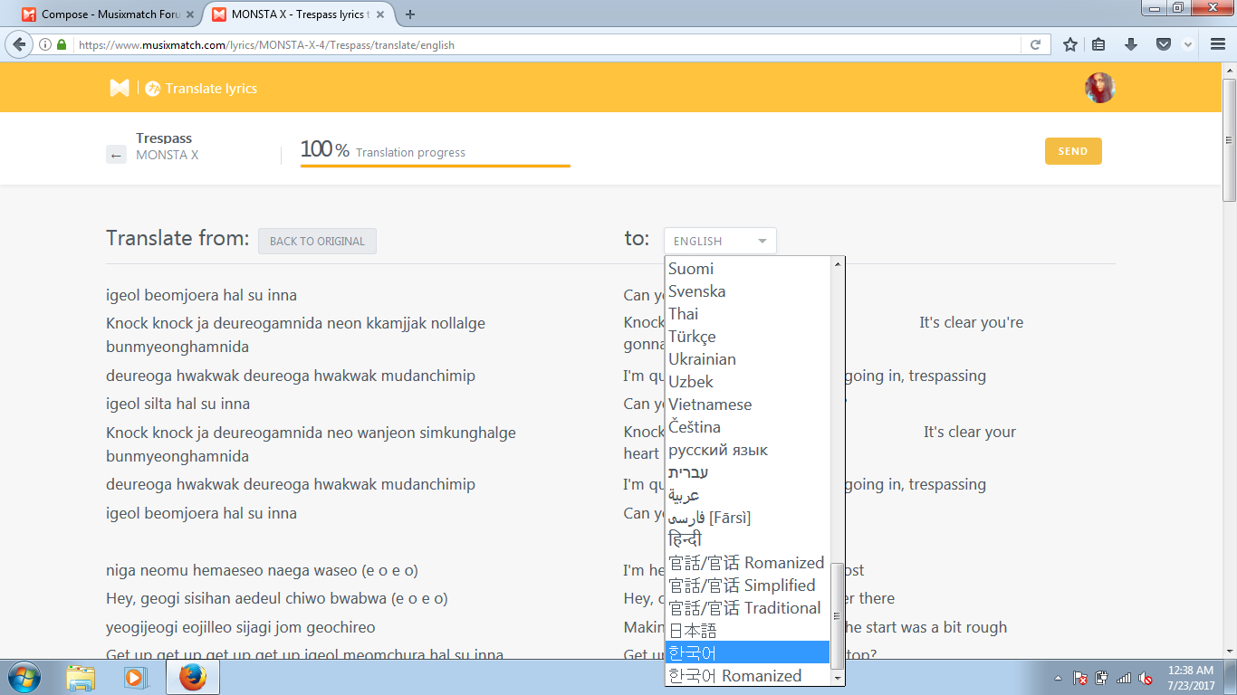Click line 'Hey, geogi sisihan aedeul chiwo bwabwa'

pyautogui.click(x=276, y=598)
